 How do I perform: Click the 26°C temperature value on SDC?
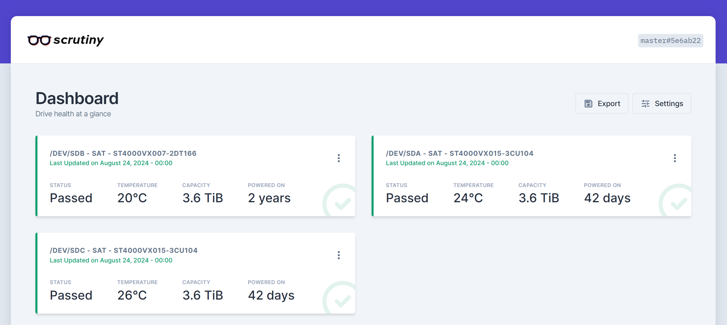click(x=132, y=295)
